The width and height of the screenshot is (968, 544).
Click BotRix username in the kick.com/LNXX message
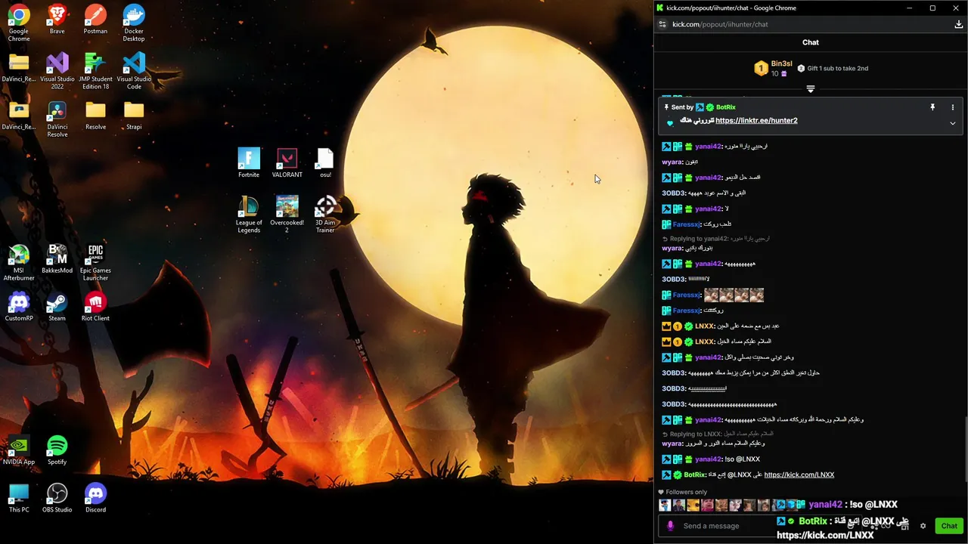pyautogui.click(x=694, y=474)
